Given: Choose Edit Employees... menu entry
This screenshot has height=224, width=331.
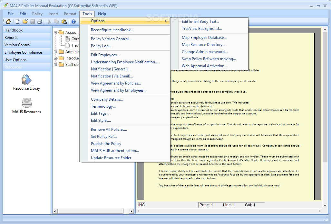Looking at the screenshot, I should [125, 55].
